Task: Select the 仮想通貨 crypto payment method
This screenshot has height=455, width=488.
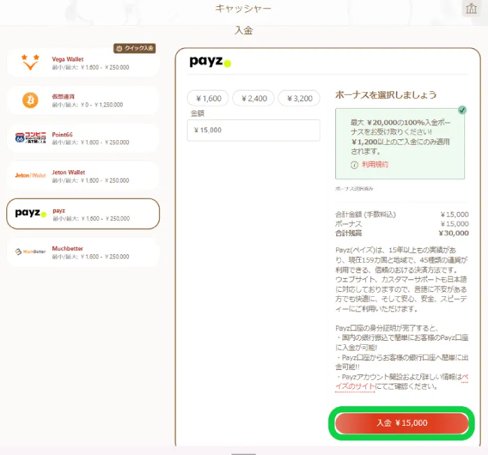Action: point(83,100)
